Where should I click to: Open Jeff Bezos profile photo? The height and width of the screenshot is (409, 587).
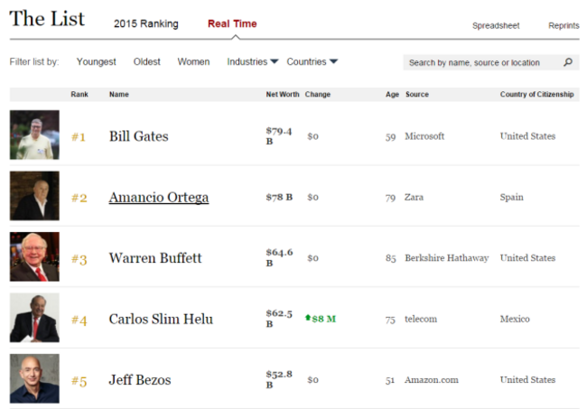tap(34, 378)
